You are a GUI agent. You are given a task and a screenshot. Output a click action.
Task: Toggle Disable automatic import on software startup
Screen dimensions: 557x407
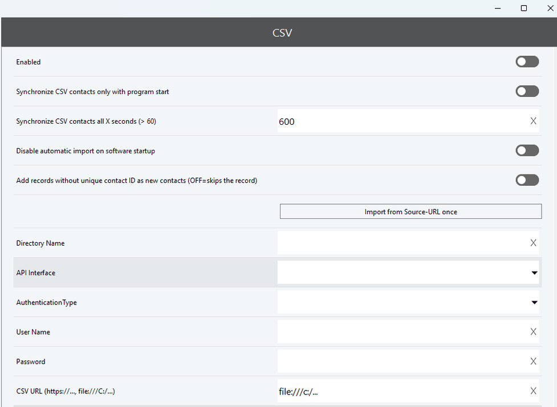coord(527,150)
